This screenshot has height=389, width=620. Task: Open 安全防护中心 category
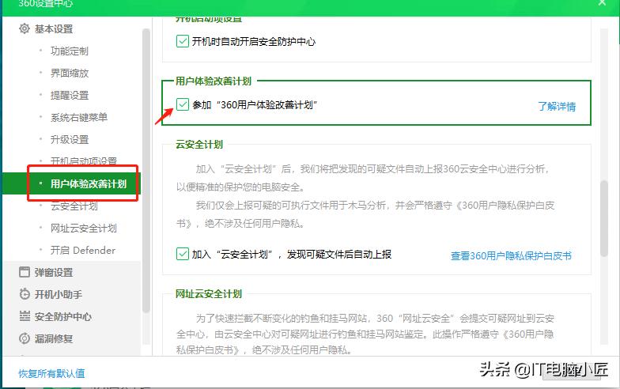[x=63, y=316]
